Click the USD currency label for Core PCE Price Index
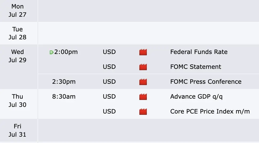Viewport: 259px width, 143px height. pyautogui.click(x=109, y=111)
